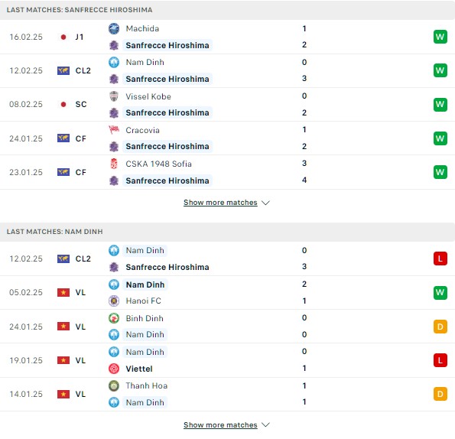The width and height of the screenshot is (455, 439).
Task: Click the Thanh Hoa team crest
Action: pos(114,385)
